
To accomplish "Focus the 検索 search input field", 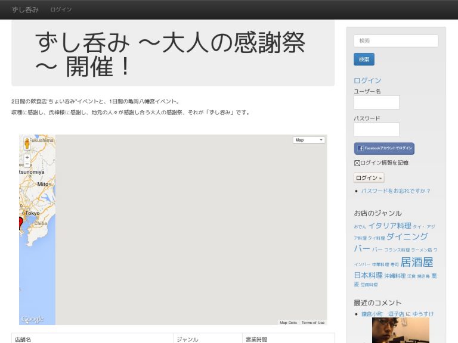I will coord(396,41).
